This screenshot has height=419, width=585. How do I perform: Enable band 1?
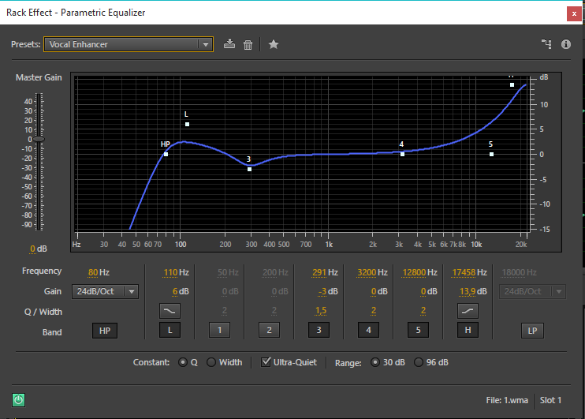(x=219, y=330)
